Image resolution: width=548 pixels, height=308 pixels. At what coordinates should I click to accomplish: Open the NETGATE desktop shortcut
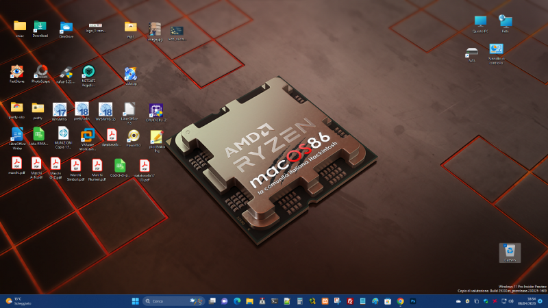pos(88,76)
